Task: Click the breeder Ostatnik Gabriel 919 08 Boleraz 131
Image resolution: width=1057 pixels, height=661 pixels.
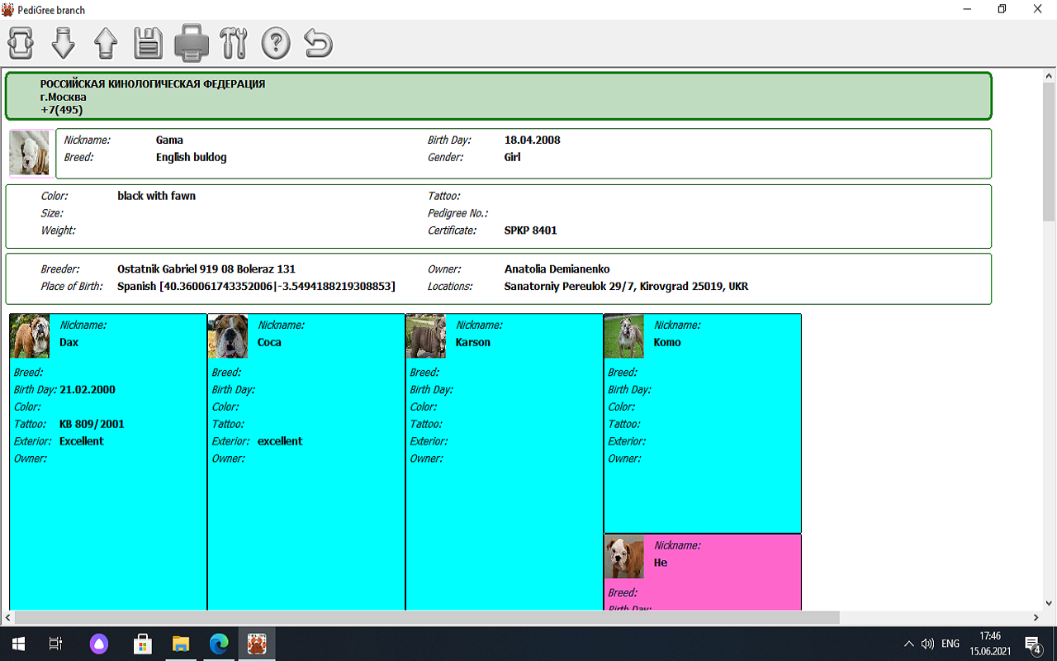Action: click(206, 269)
